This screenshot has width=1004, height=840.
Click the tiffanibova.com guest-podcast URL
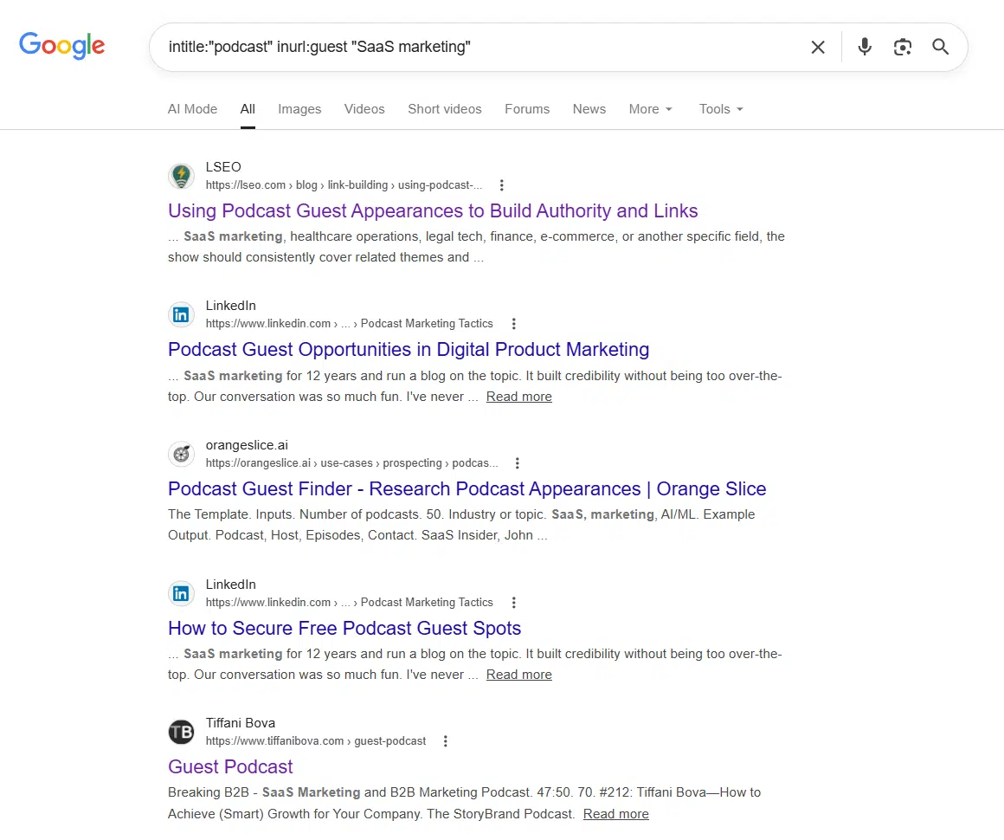point(316,741)
